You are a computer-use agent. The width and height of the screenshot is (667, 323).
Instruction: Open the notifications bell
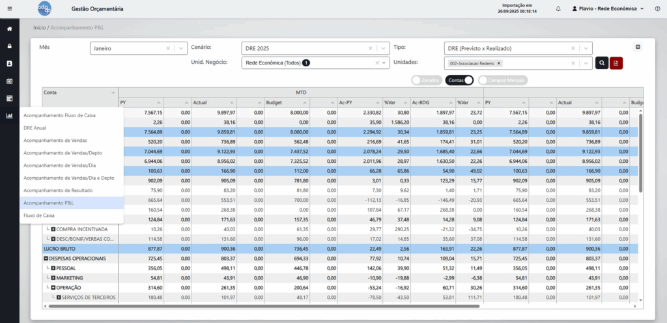(x=558, y=8)
